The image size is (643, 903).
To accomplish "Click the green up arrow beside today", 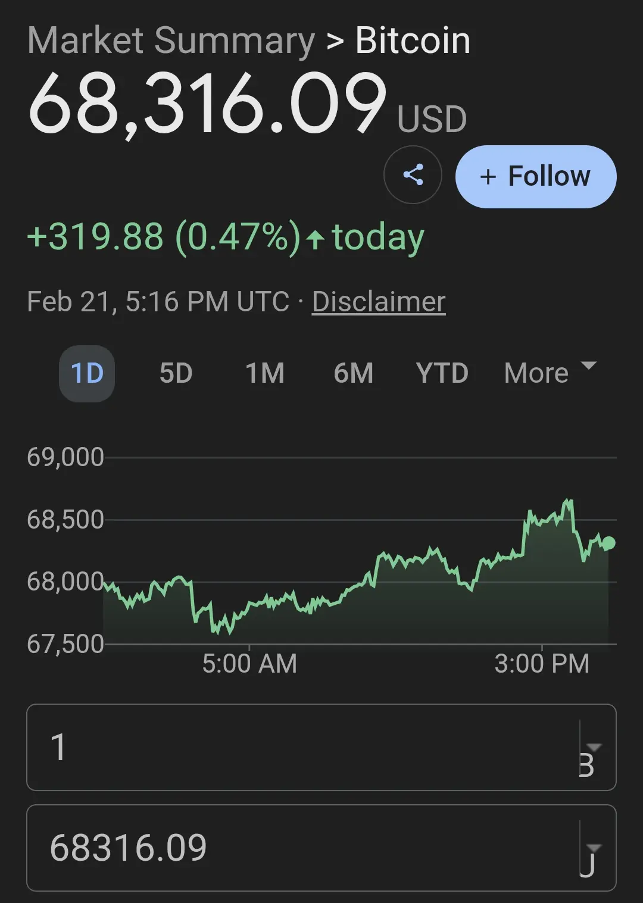I will (x=315, y=239).
